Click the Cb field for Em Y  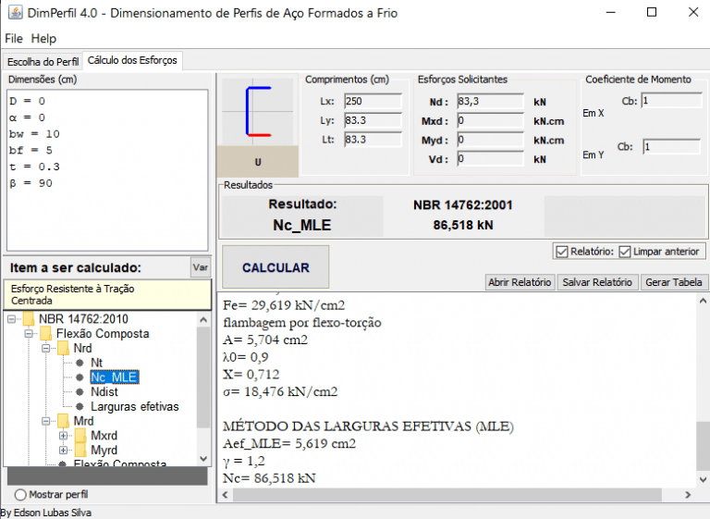coord(671,146)
